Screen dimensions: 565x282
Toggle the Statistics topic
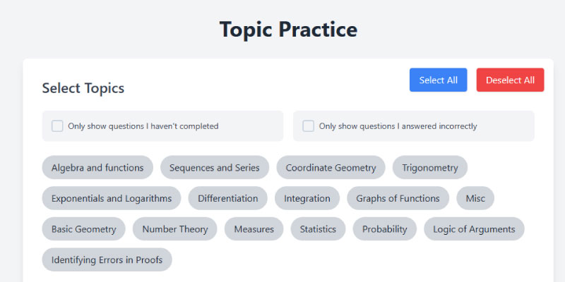click(318, 229)
